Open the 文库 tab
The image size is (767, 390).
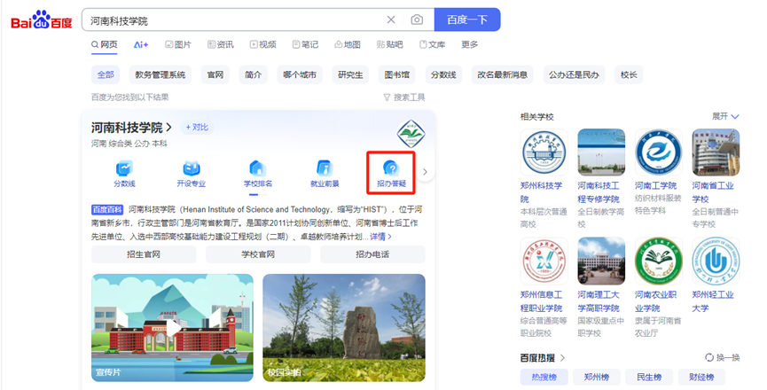pyautogui.click(x=433, y=44)
